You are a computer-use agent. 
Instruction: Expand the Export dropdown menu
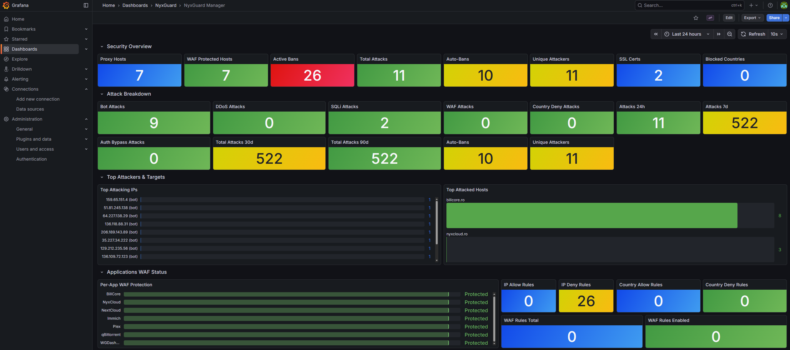coord(752,18)
